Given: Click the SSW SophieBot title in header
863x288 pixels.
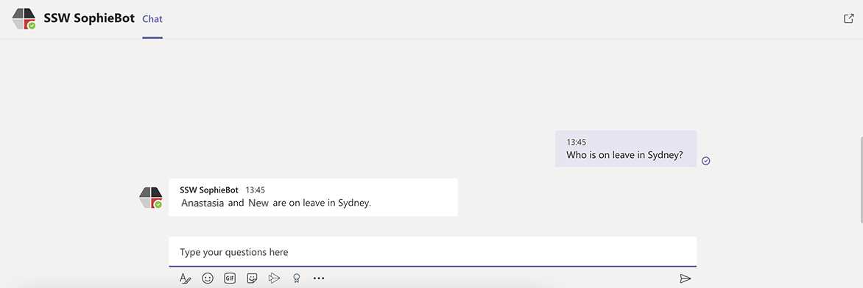Looking at the screenshot, I should pos(89,18).
